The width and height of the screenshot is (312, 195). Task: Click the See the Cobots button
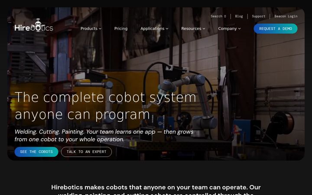36,152
